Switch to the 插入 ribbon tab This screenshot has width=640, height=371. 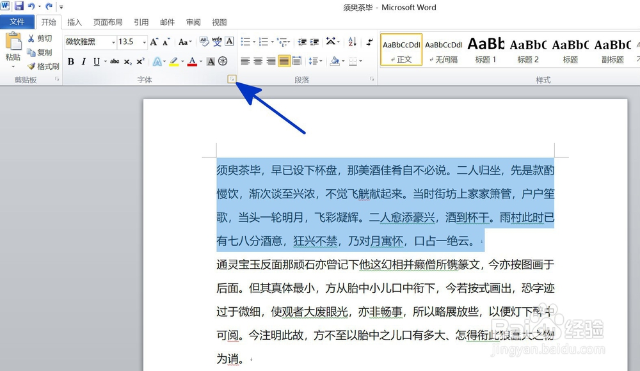tap(74, 21)
